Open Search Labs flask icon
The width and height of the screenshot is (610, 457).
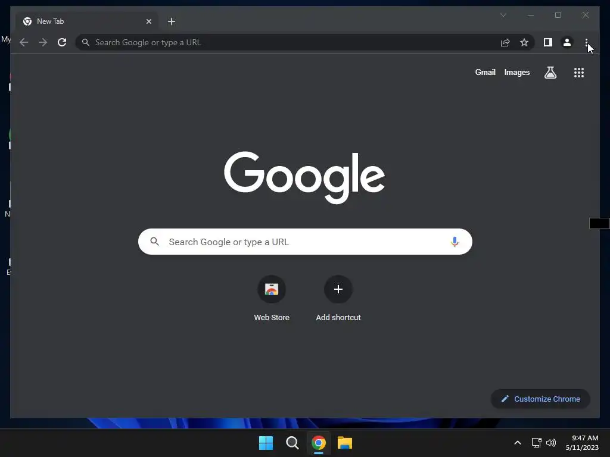tap(550, 72)
